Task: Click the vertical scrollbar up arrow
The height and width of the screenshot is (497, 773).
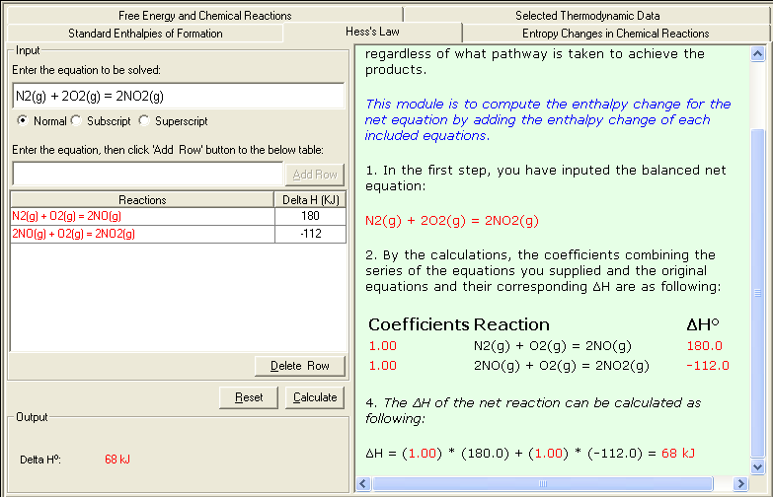Action: [x=758, y=53]
